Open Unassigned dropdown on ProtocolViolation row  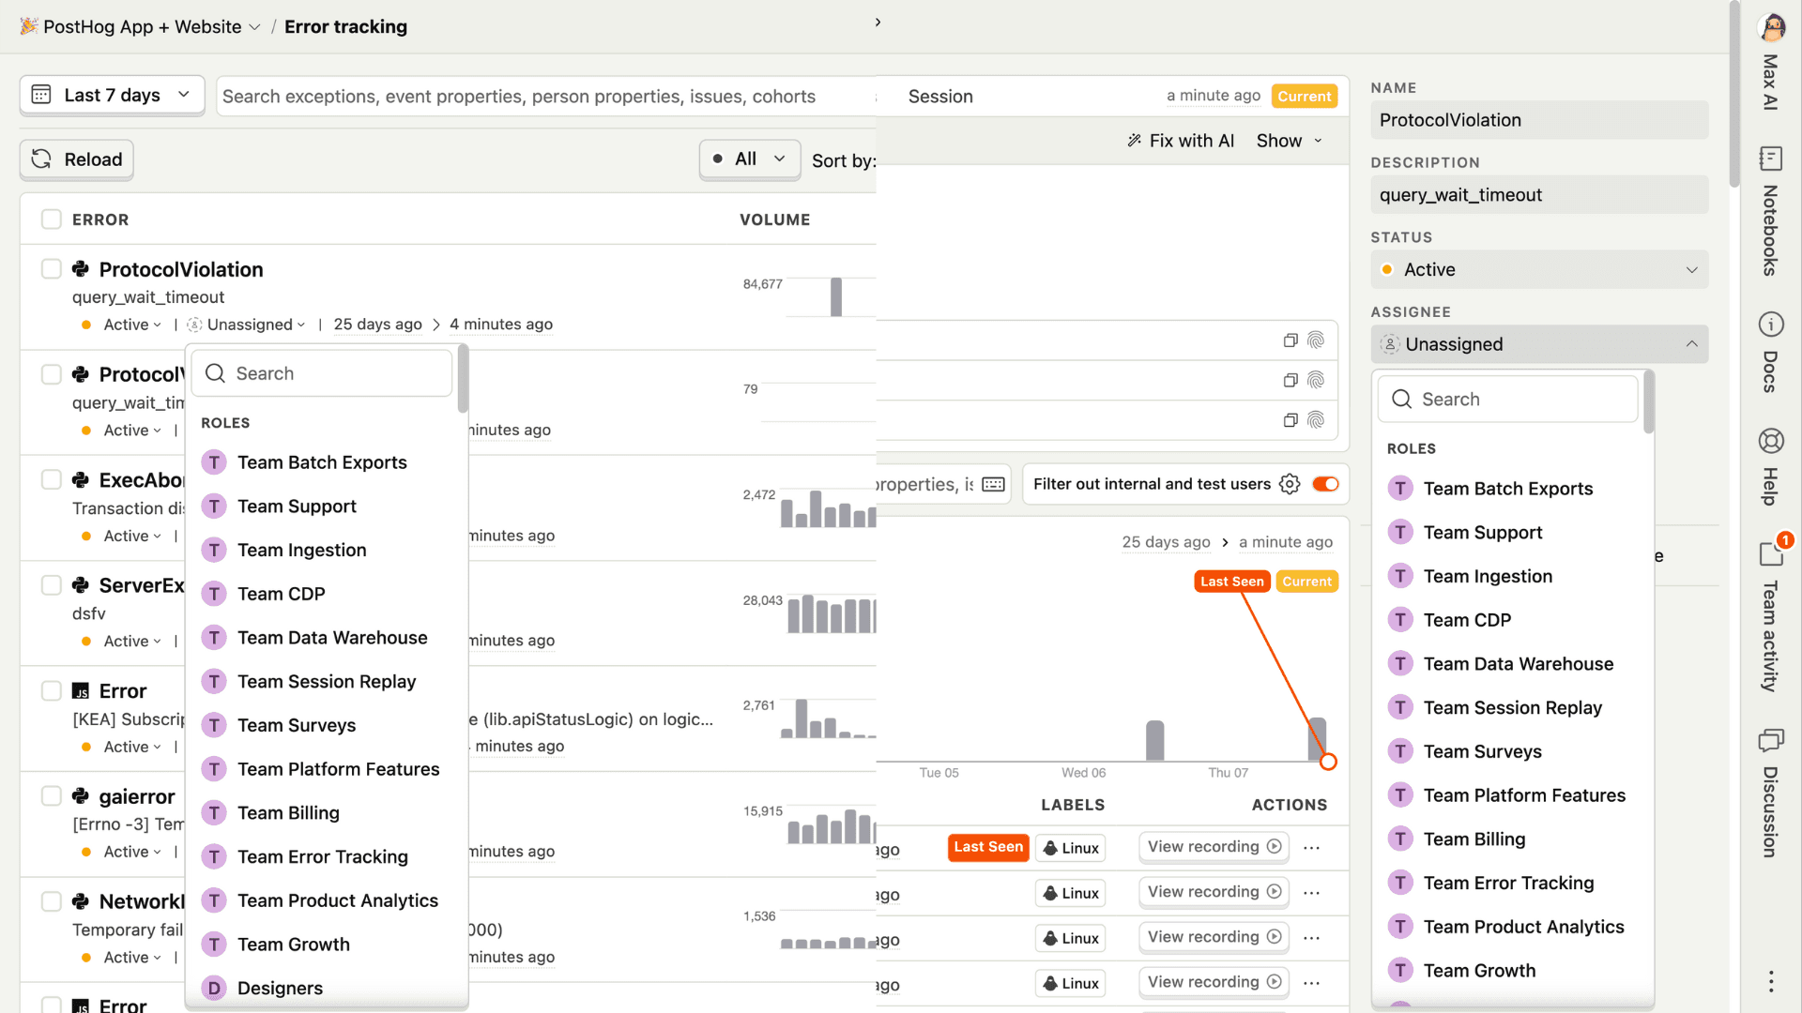click(x=248, y=325)
